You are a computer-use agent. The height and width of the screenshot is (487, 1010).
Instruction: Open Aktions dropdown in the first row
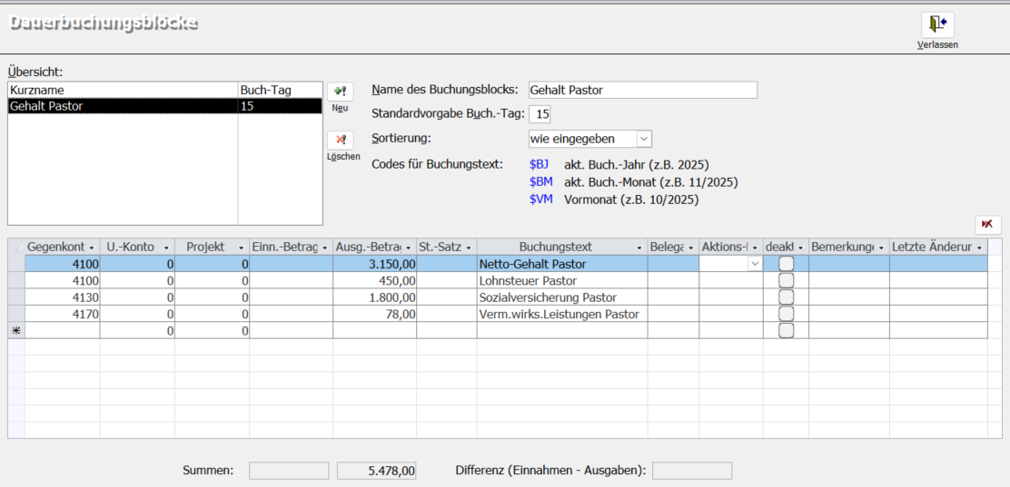coord(754,264)
